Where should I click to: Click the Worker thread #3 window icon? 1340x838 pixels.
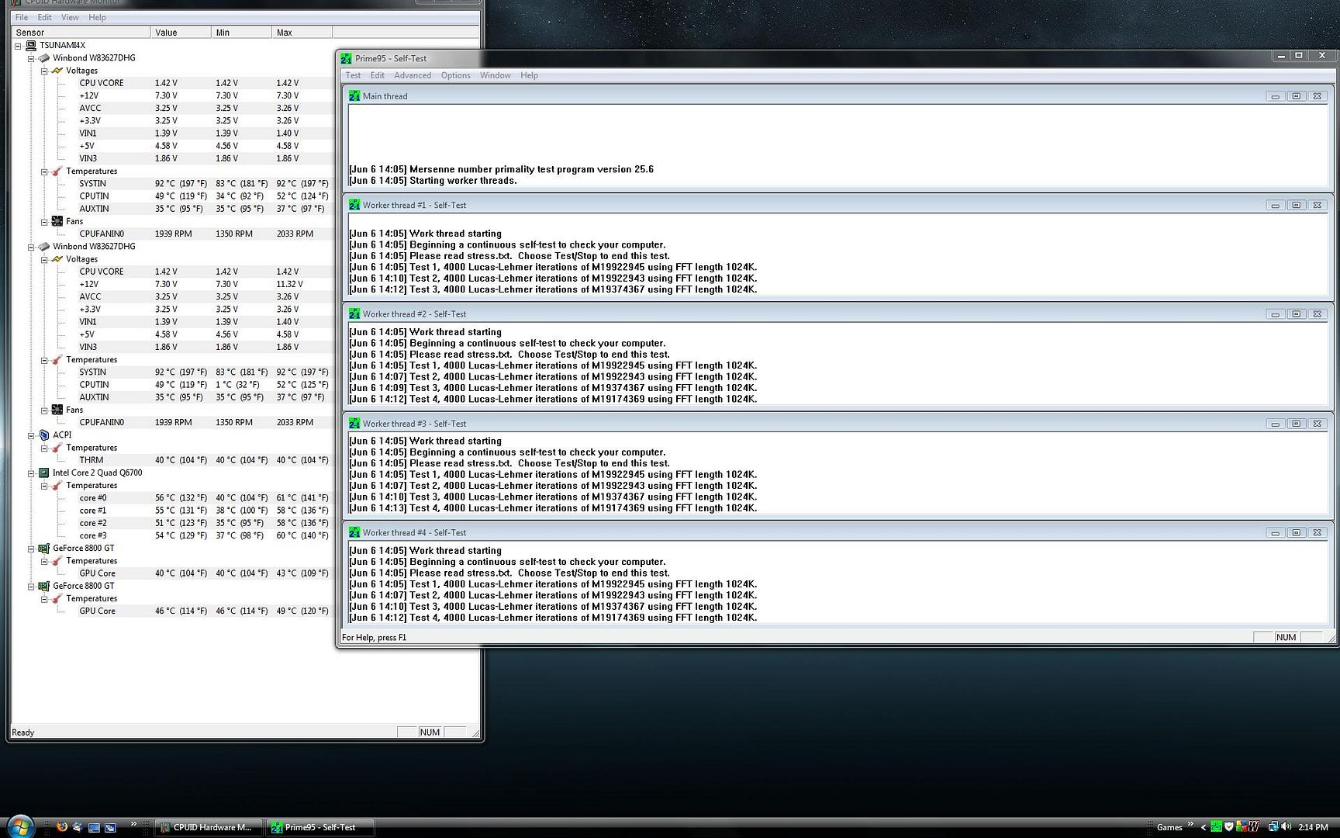click(x=354, y=424)
